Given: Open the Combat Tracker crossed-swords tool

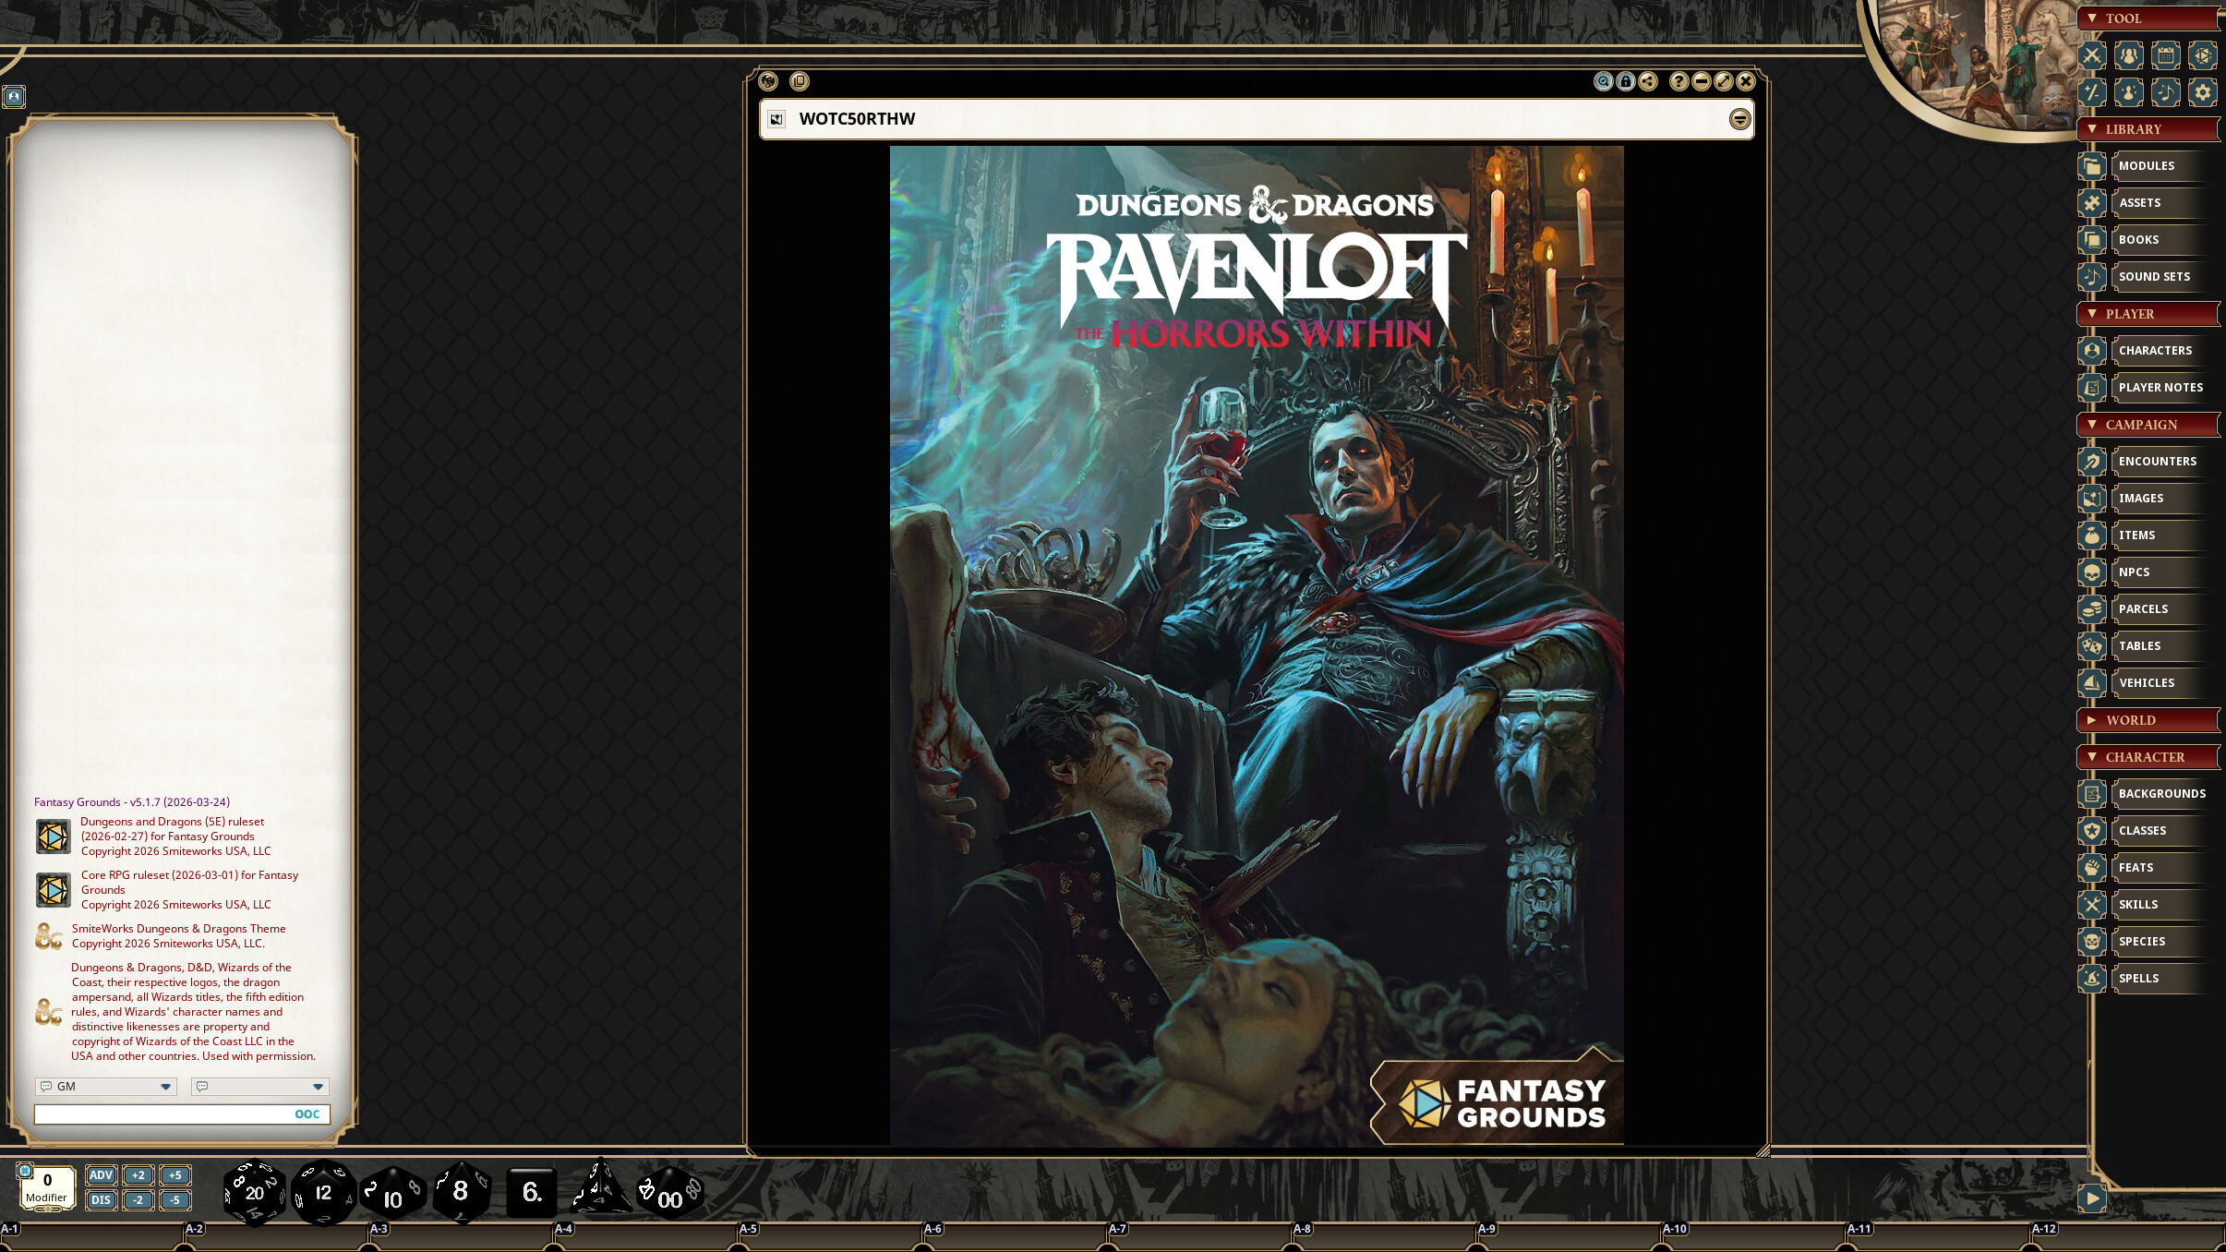Looking at the screenshot, I should pyautogui.click(x=2092, y=55).
